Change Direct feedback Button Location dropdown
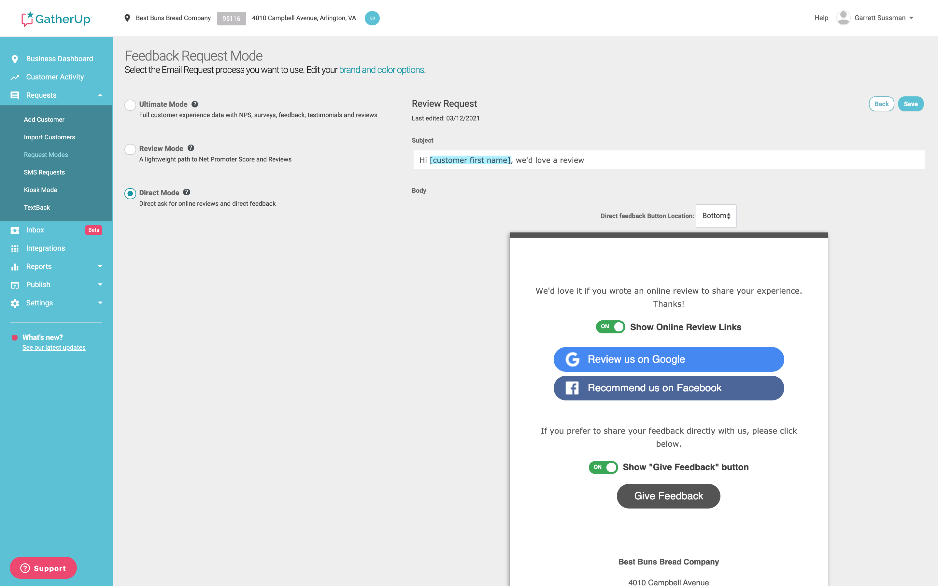The width and height of the screenshot is (938, 586). 716,216
